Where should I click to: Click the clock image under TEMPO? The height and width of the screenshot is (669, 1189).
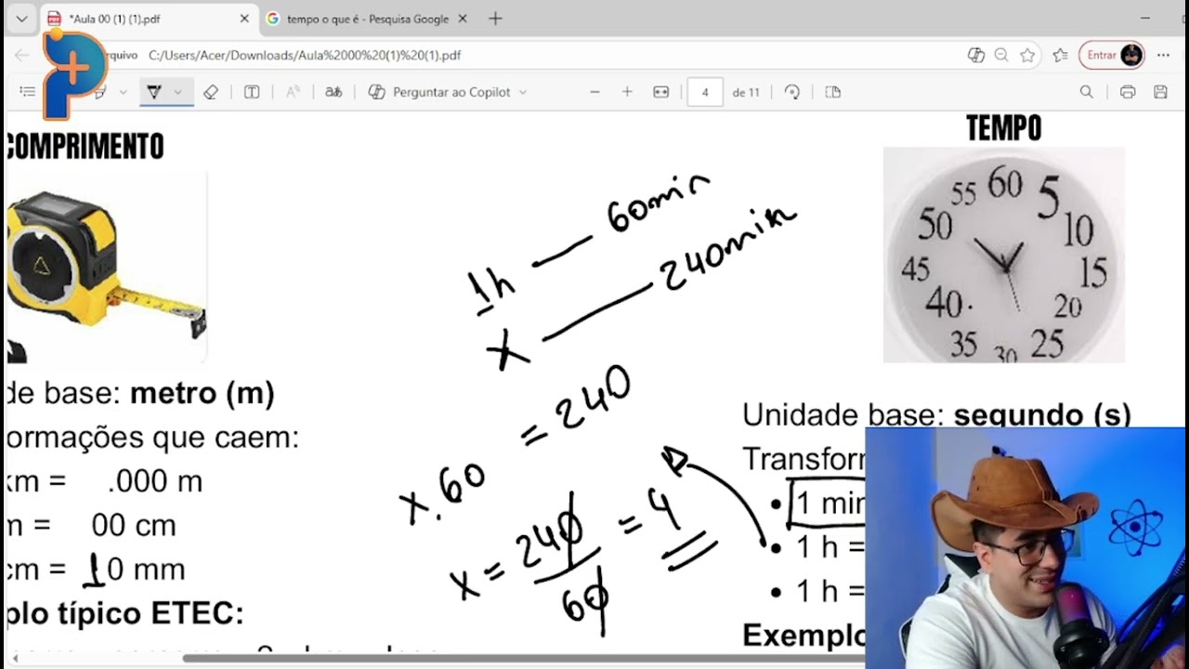1004,255
